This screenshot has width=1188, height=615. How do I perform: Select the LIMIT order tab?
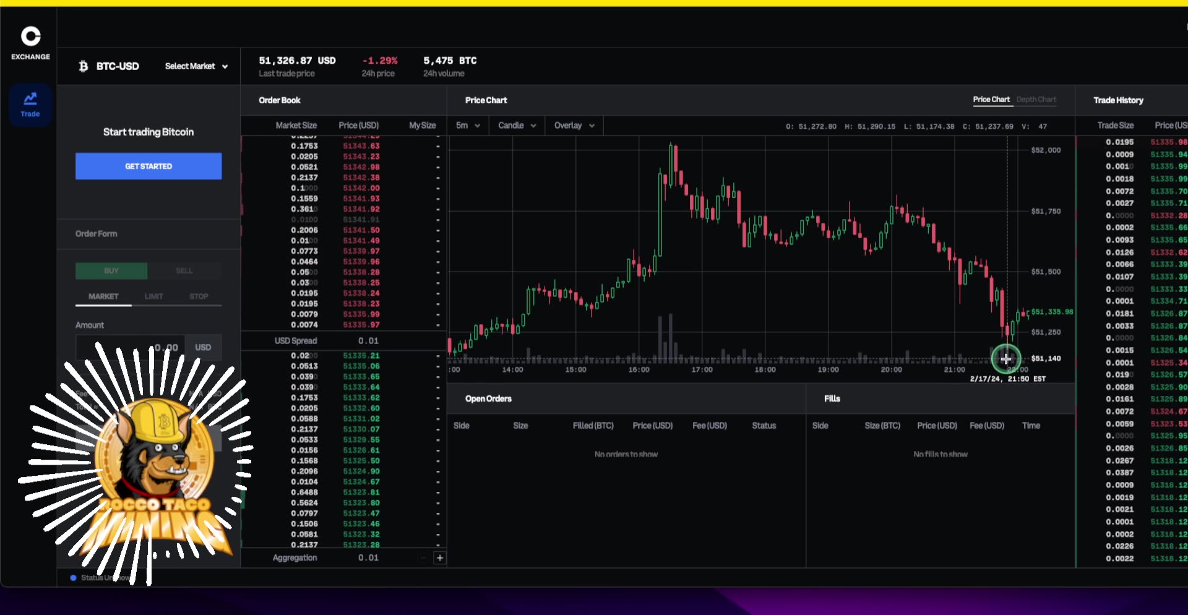coord(154,297)
